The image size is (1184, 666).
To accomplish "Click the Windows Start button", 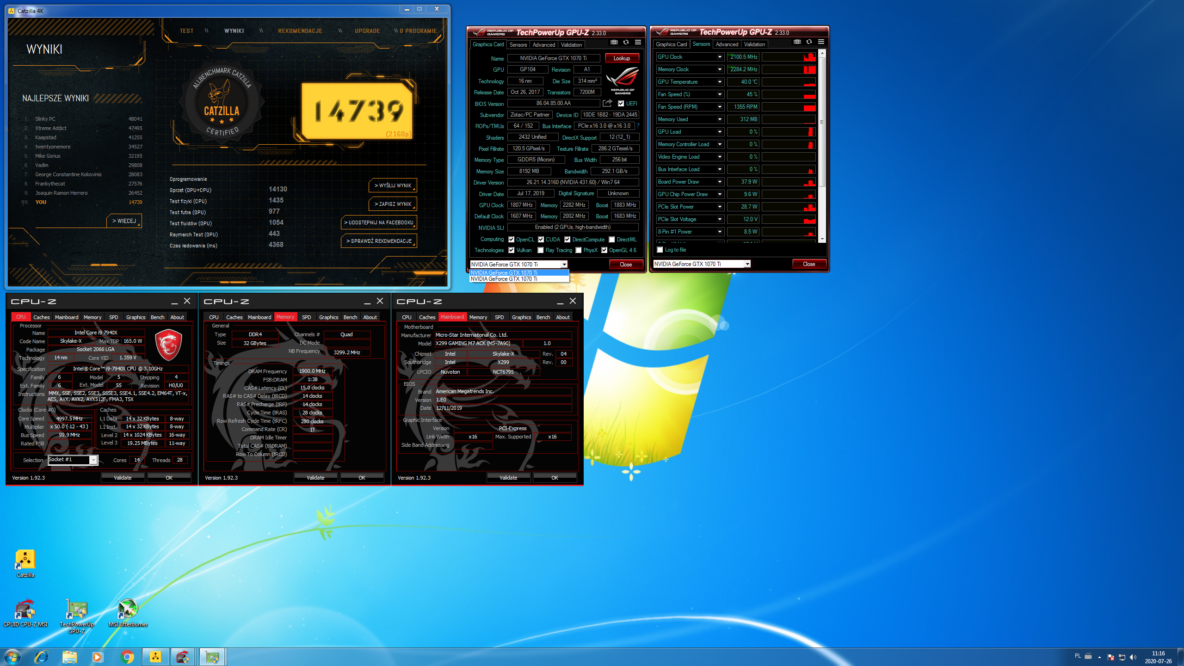I will click(12, 657).
